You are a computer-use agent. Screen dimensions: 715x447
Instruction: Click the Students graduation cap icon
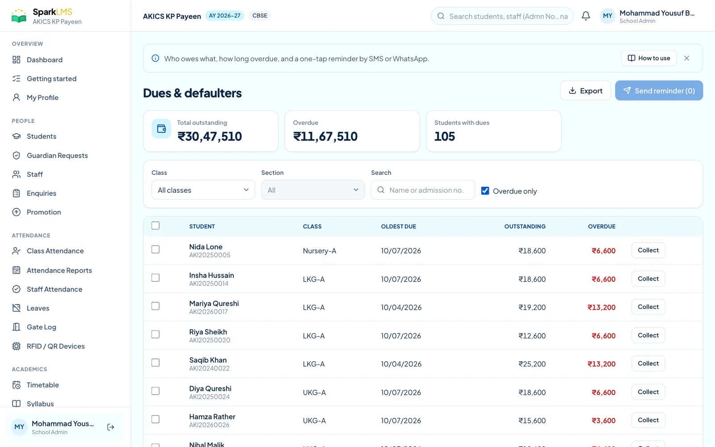[17, 136]
